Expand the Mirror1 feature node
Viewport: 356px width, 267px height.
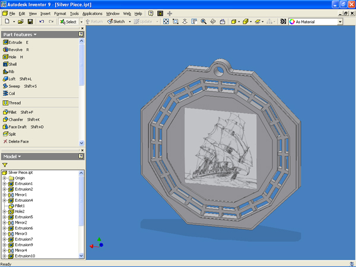coord(4,195)
